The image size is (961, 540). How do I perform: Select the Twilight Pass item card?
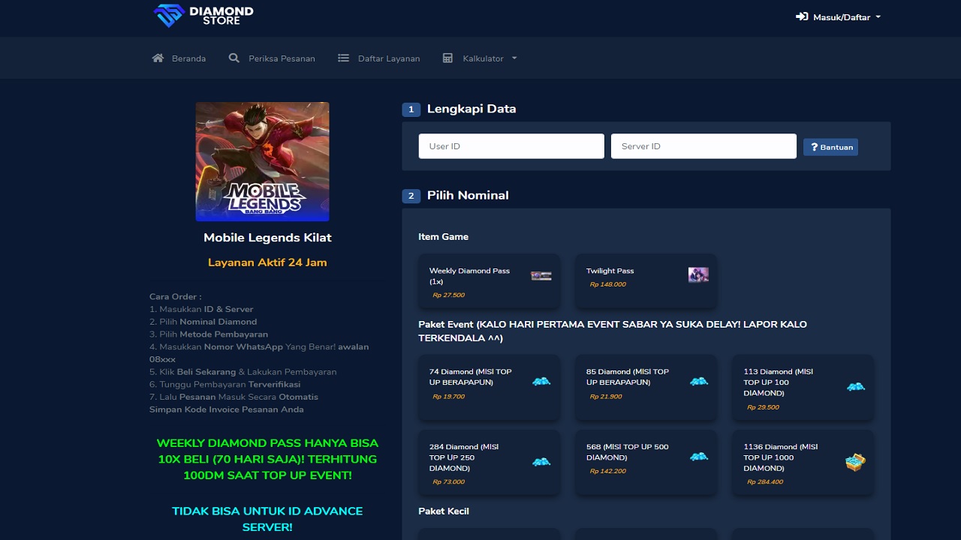pyautogui.click(x=646, y=282)
